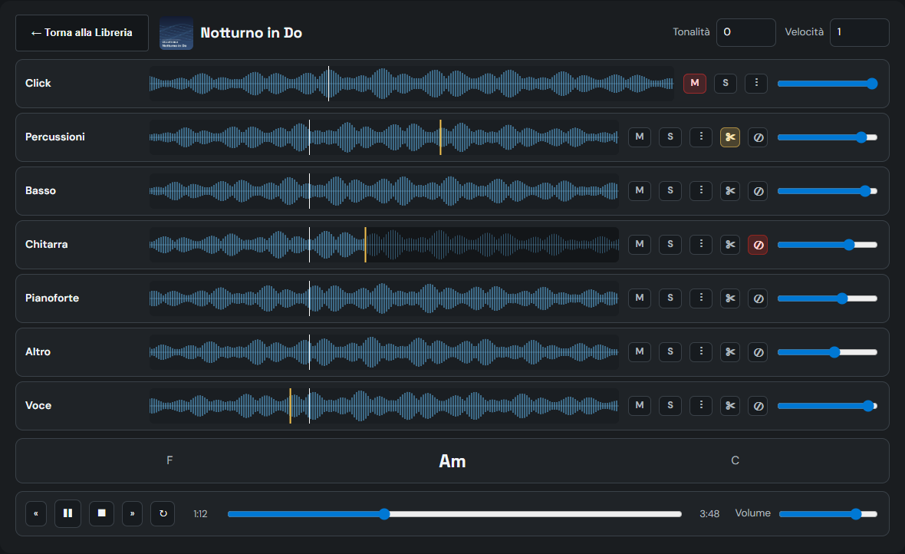The width and height of the screenshot is (905, 554).
Task: Click the Am current chord
Action: pyautogui.click(x=452, y=461)
